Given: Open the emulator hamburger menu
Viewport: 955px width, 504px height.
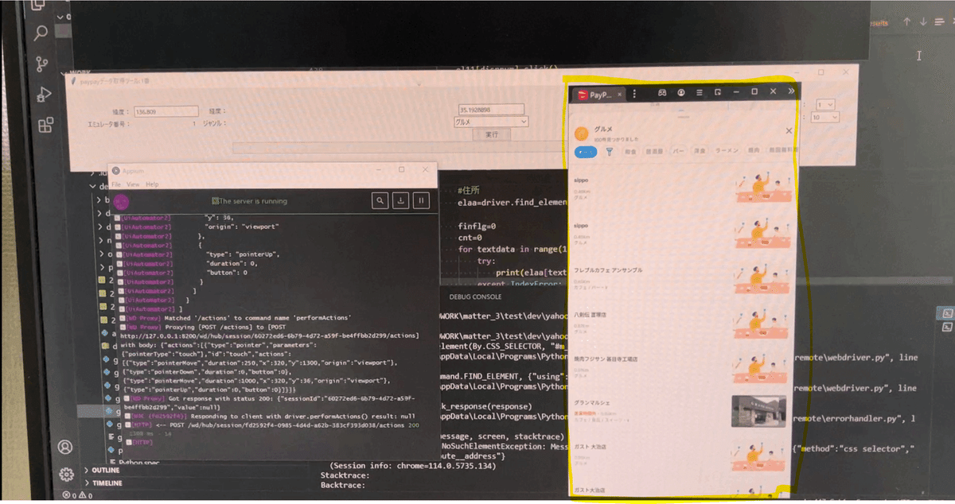Looking at the screenshot, I should [x=700, y=92].
